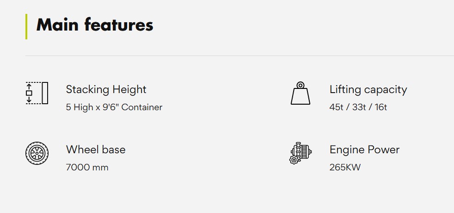This screenshot has width=454, height=213.
Task: Click the small gear on engine icon
Action: click(293, 160)
